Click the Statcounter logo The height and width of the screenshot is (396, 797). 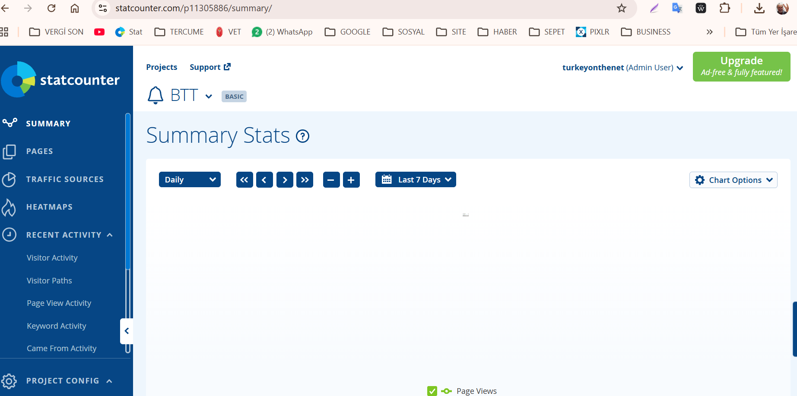(60, 80)
